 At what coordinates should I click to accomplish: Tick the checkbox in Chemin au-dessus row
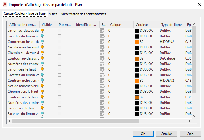[59, 53]
